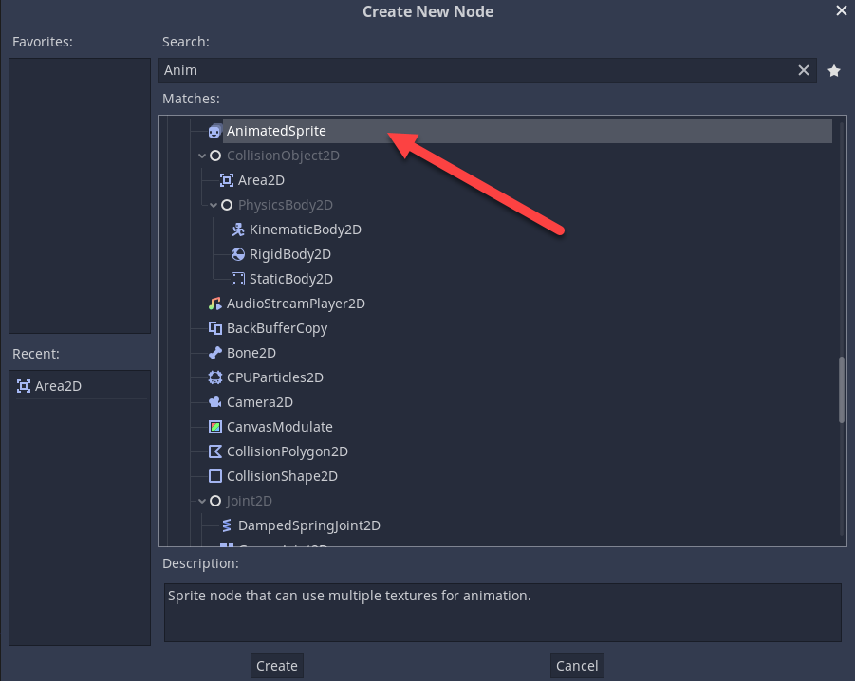The height and width of the screenshot is (681, 855).
Task: Click the KinematicBody2D running figure icon
Action: [x=237, y=230]
